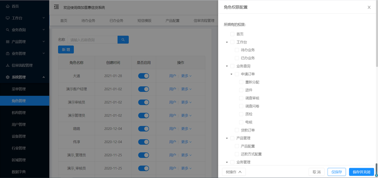Click 用户 link for 璐璐 row
Image resolution: width=378 pixels, height=178 pixels.
172,129
